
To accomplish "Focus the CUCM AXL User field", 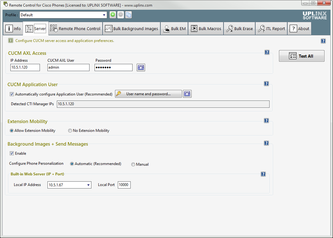I will pyautogui.click(x=68, y=67).
